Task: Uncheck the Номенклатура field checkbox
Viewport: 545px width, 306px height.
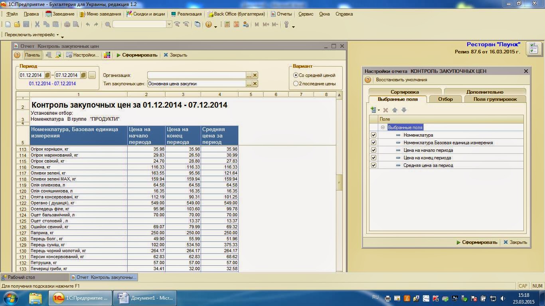Action: pos(373,135)
